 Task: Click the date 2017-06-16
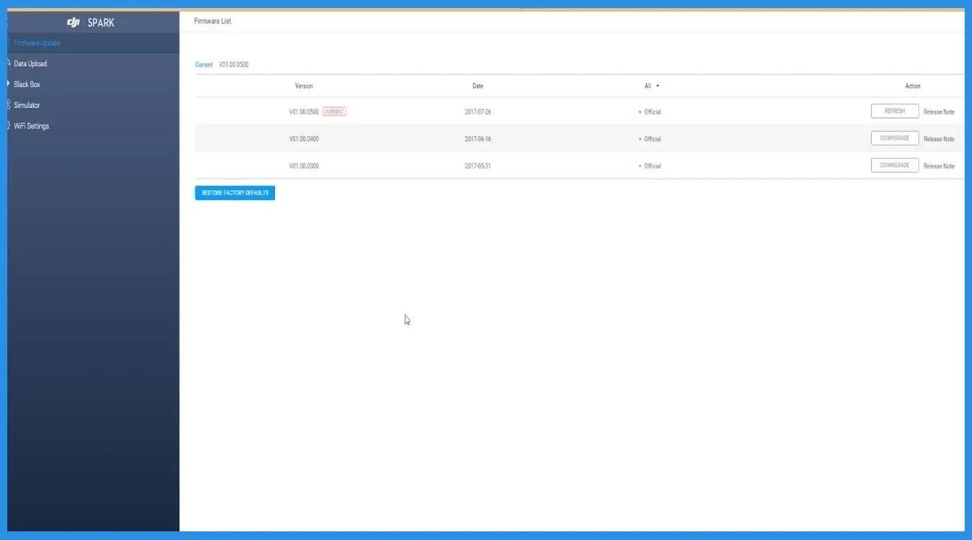pyautogui.click(x=478, y=139)
